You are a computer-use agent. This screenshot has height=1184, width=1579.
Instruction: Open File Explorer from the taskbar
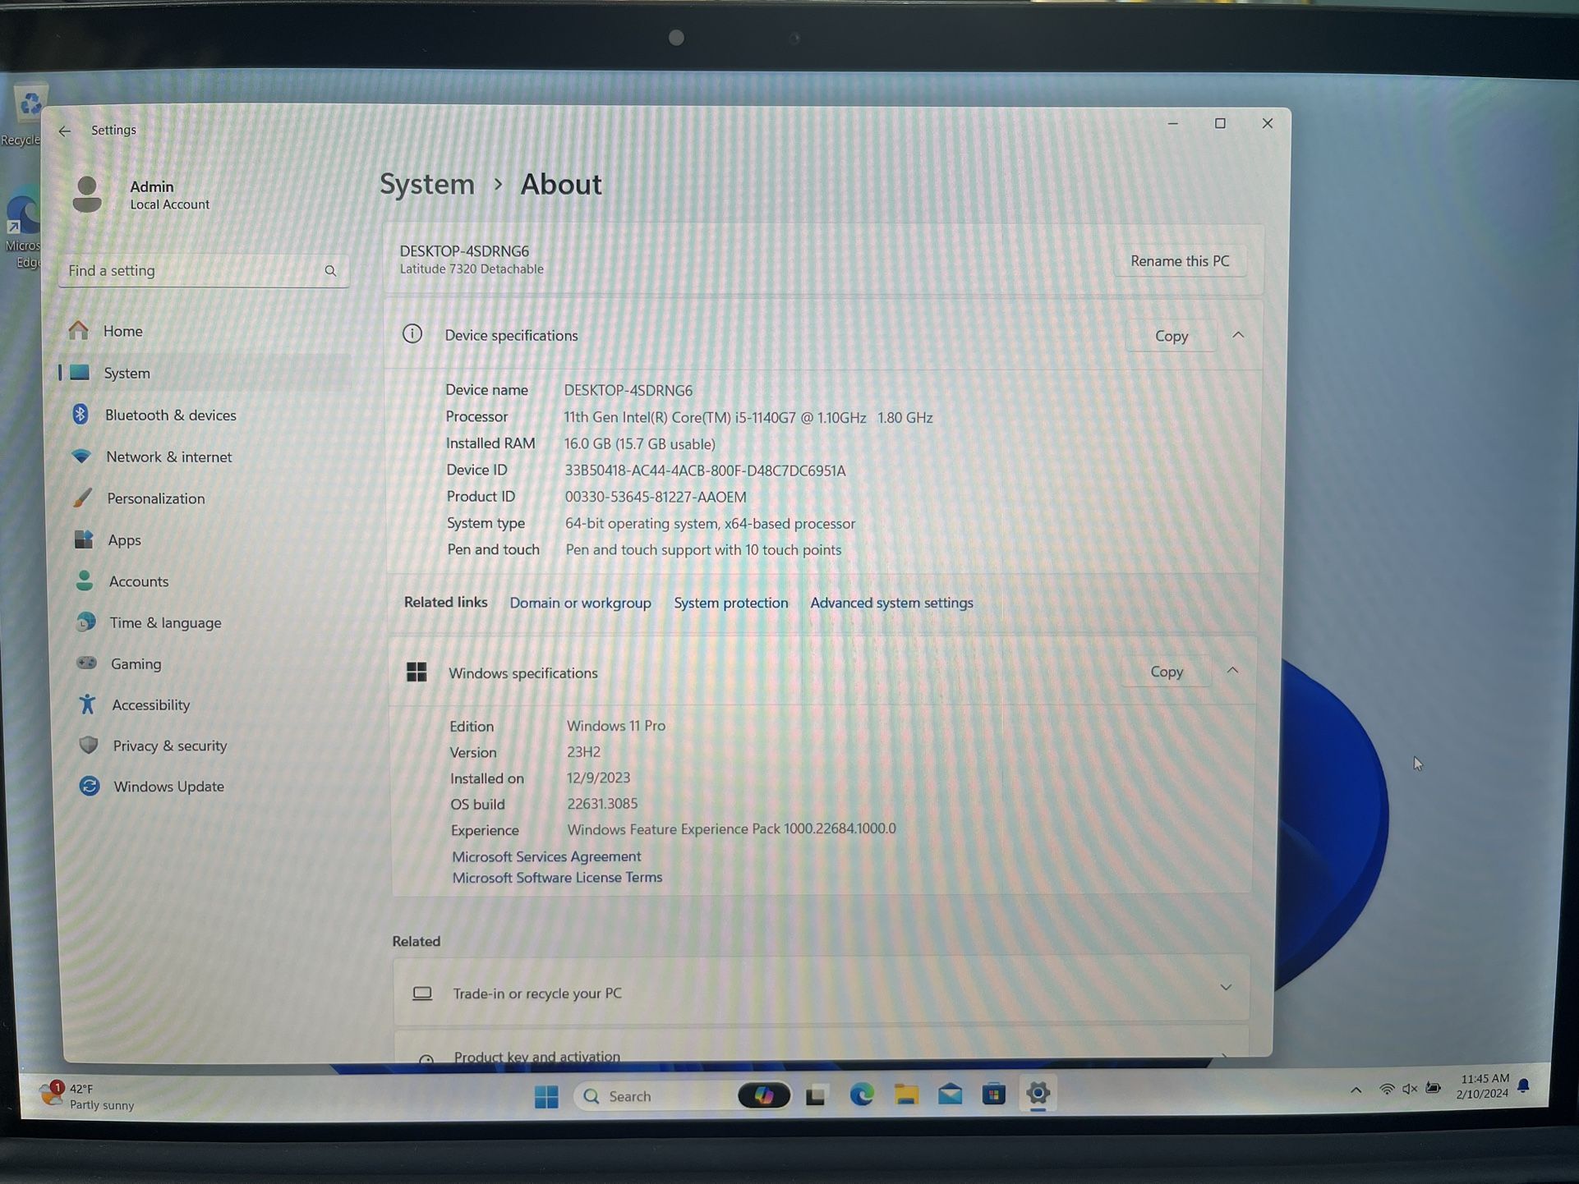(x=906, y=1095)
